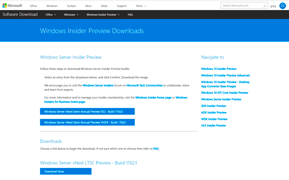This screenshot has height=180, width=289.
Task: Follow the Windows Server Insiders forum link
Action: pos(98,86)
